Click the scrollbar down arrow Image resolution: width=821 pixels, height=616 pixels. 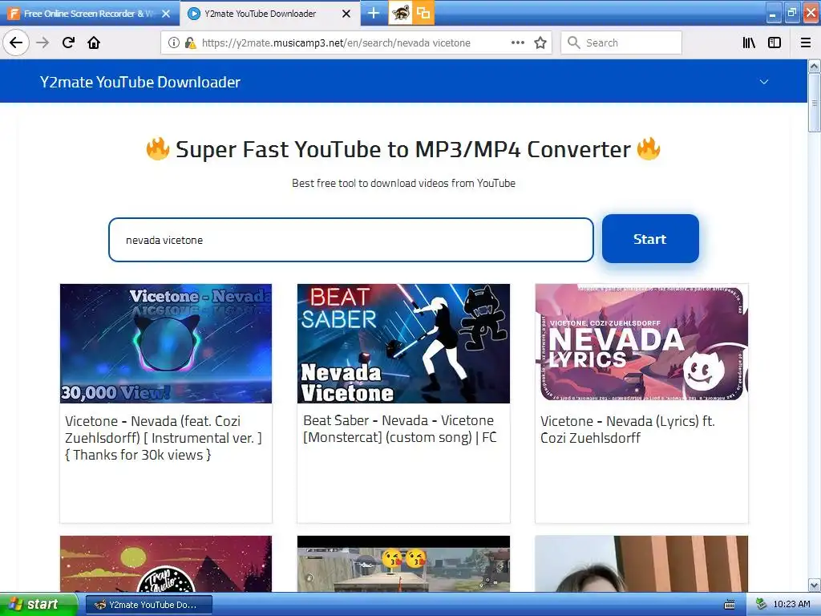tap(815, 585)
